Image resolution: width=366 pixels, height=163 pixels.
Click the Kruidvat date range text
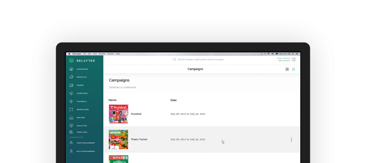188,114
